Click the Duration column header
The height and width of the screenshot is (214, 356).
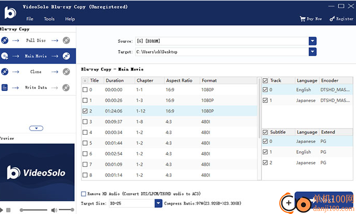(x=119, y=81)
